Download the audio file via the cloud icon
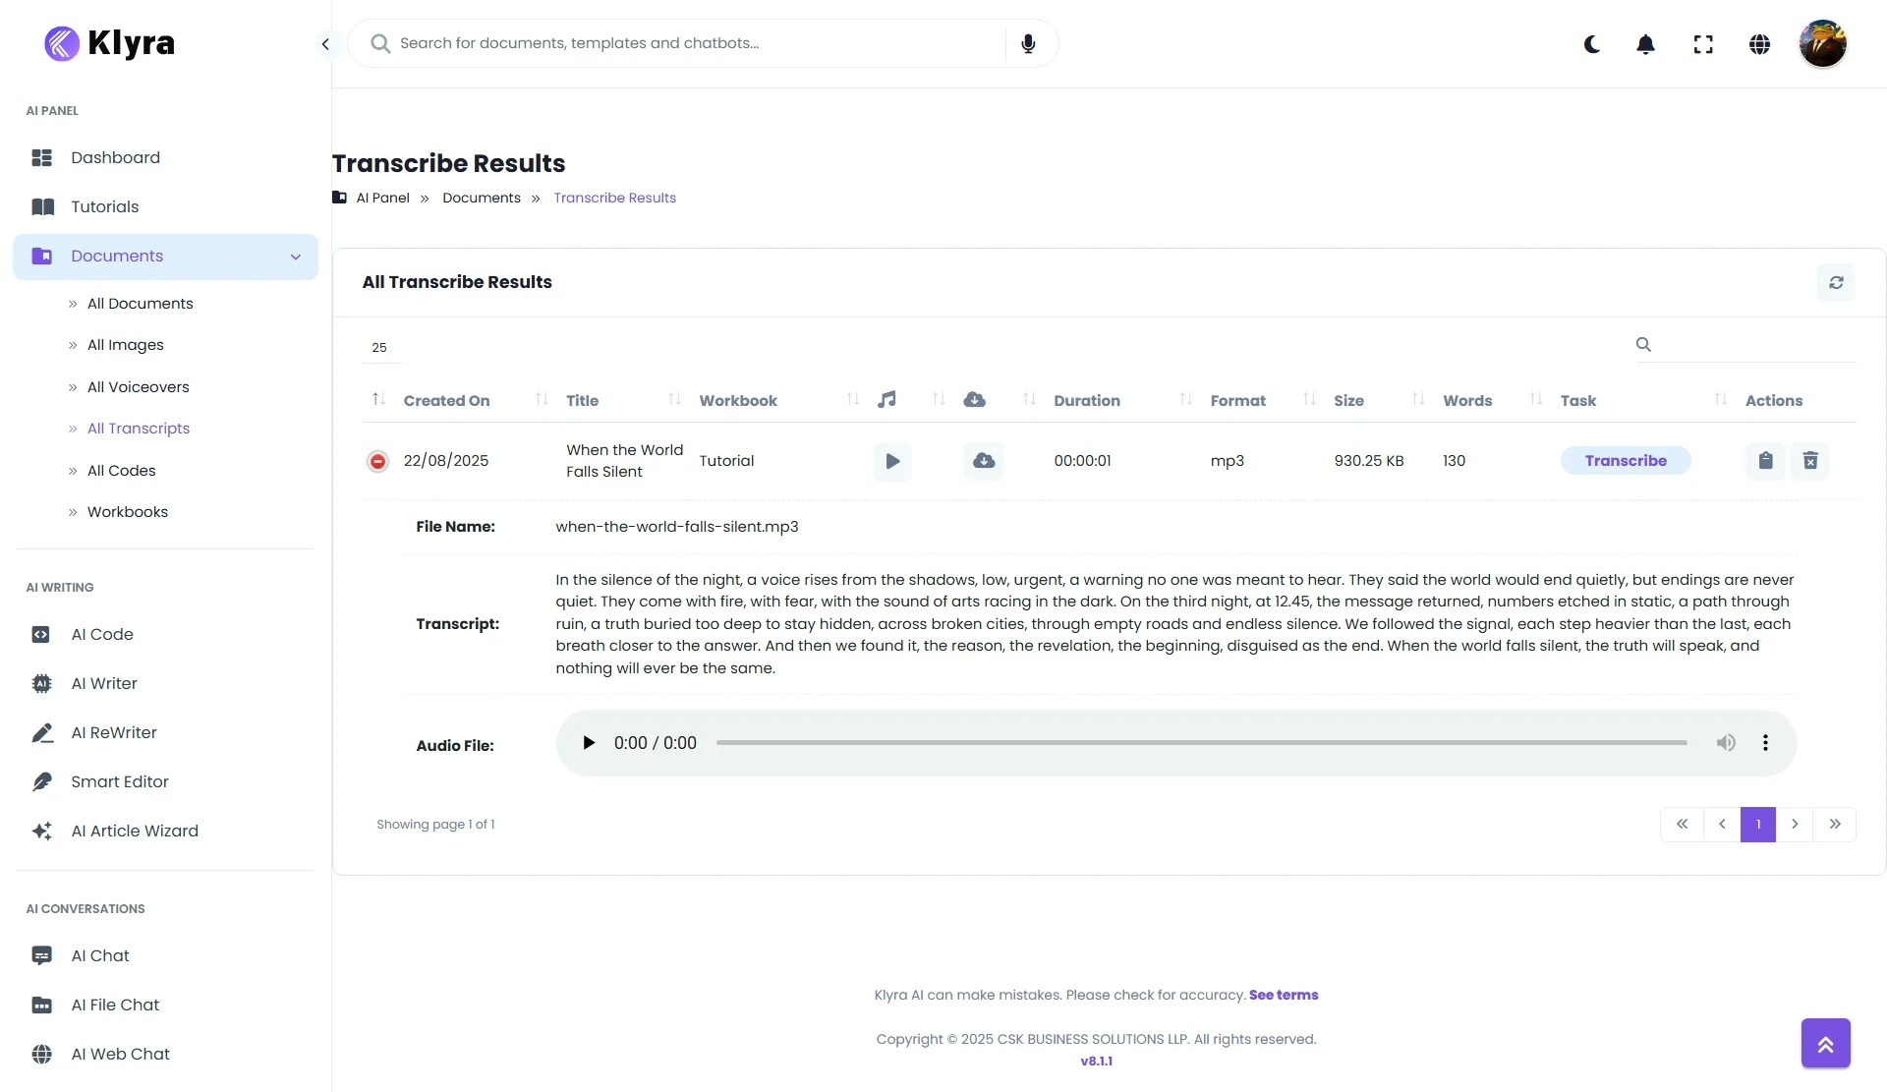The width and height of the screenshot is (1887, 1092). tap(984, 460)
